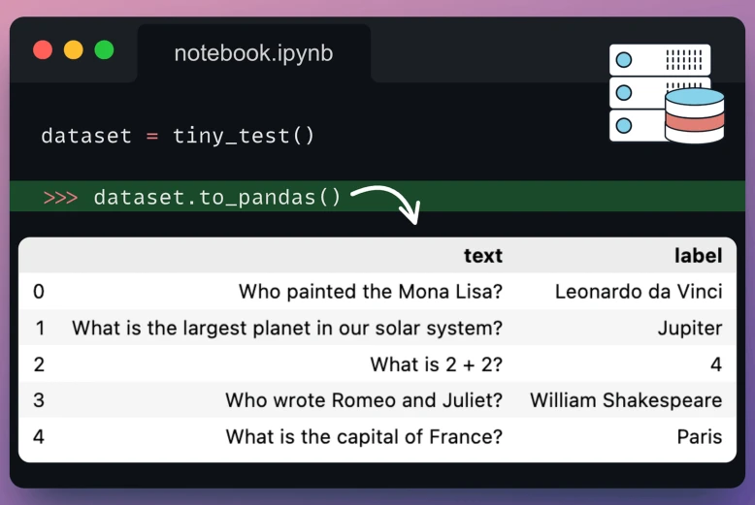Click the top server rack unit

click(660, 60)
